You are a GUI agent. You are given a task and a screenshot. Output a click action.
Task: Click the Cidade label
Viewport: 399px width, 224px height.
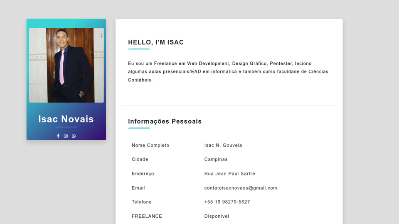coord(140,159)
